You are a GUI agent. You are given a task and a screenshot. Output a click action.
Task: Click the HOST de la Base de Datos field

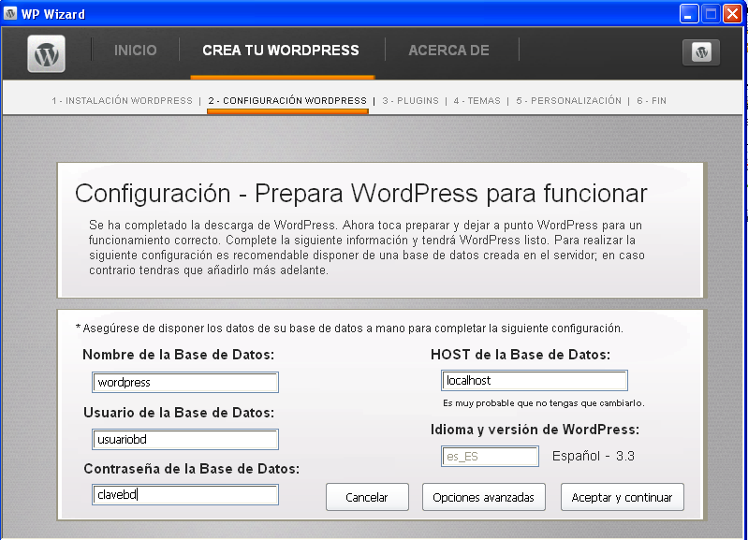(x=534, y=381)
